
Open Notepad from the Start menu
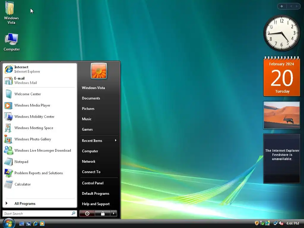tap(40, 162)
